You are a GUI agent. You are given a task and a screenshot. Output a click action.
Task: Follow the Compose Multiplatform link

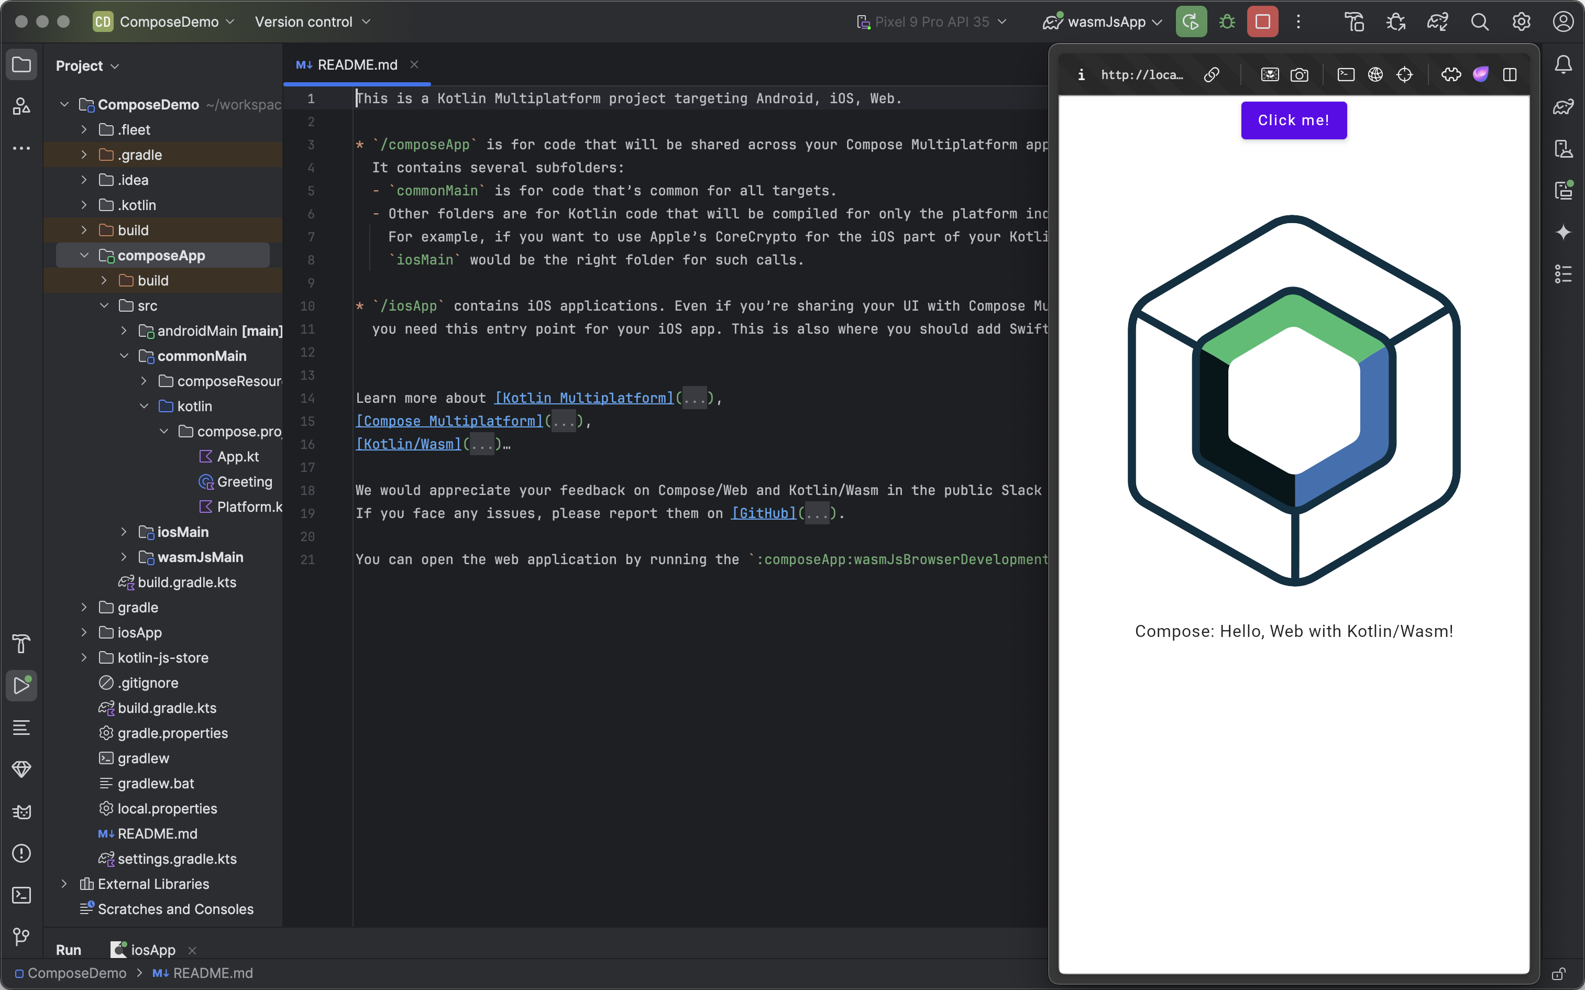(449, 421)
